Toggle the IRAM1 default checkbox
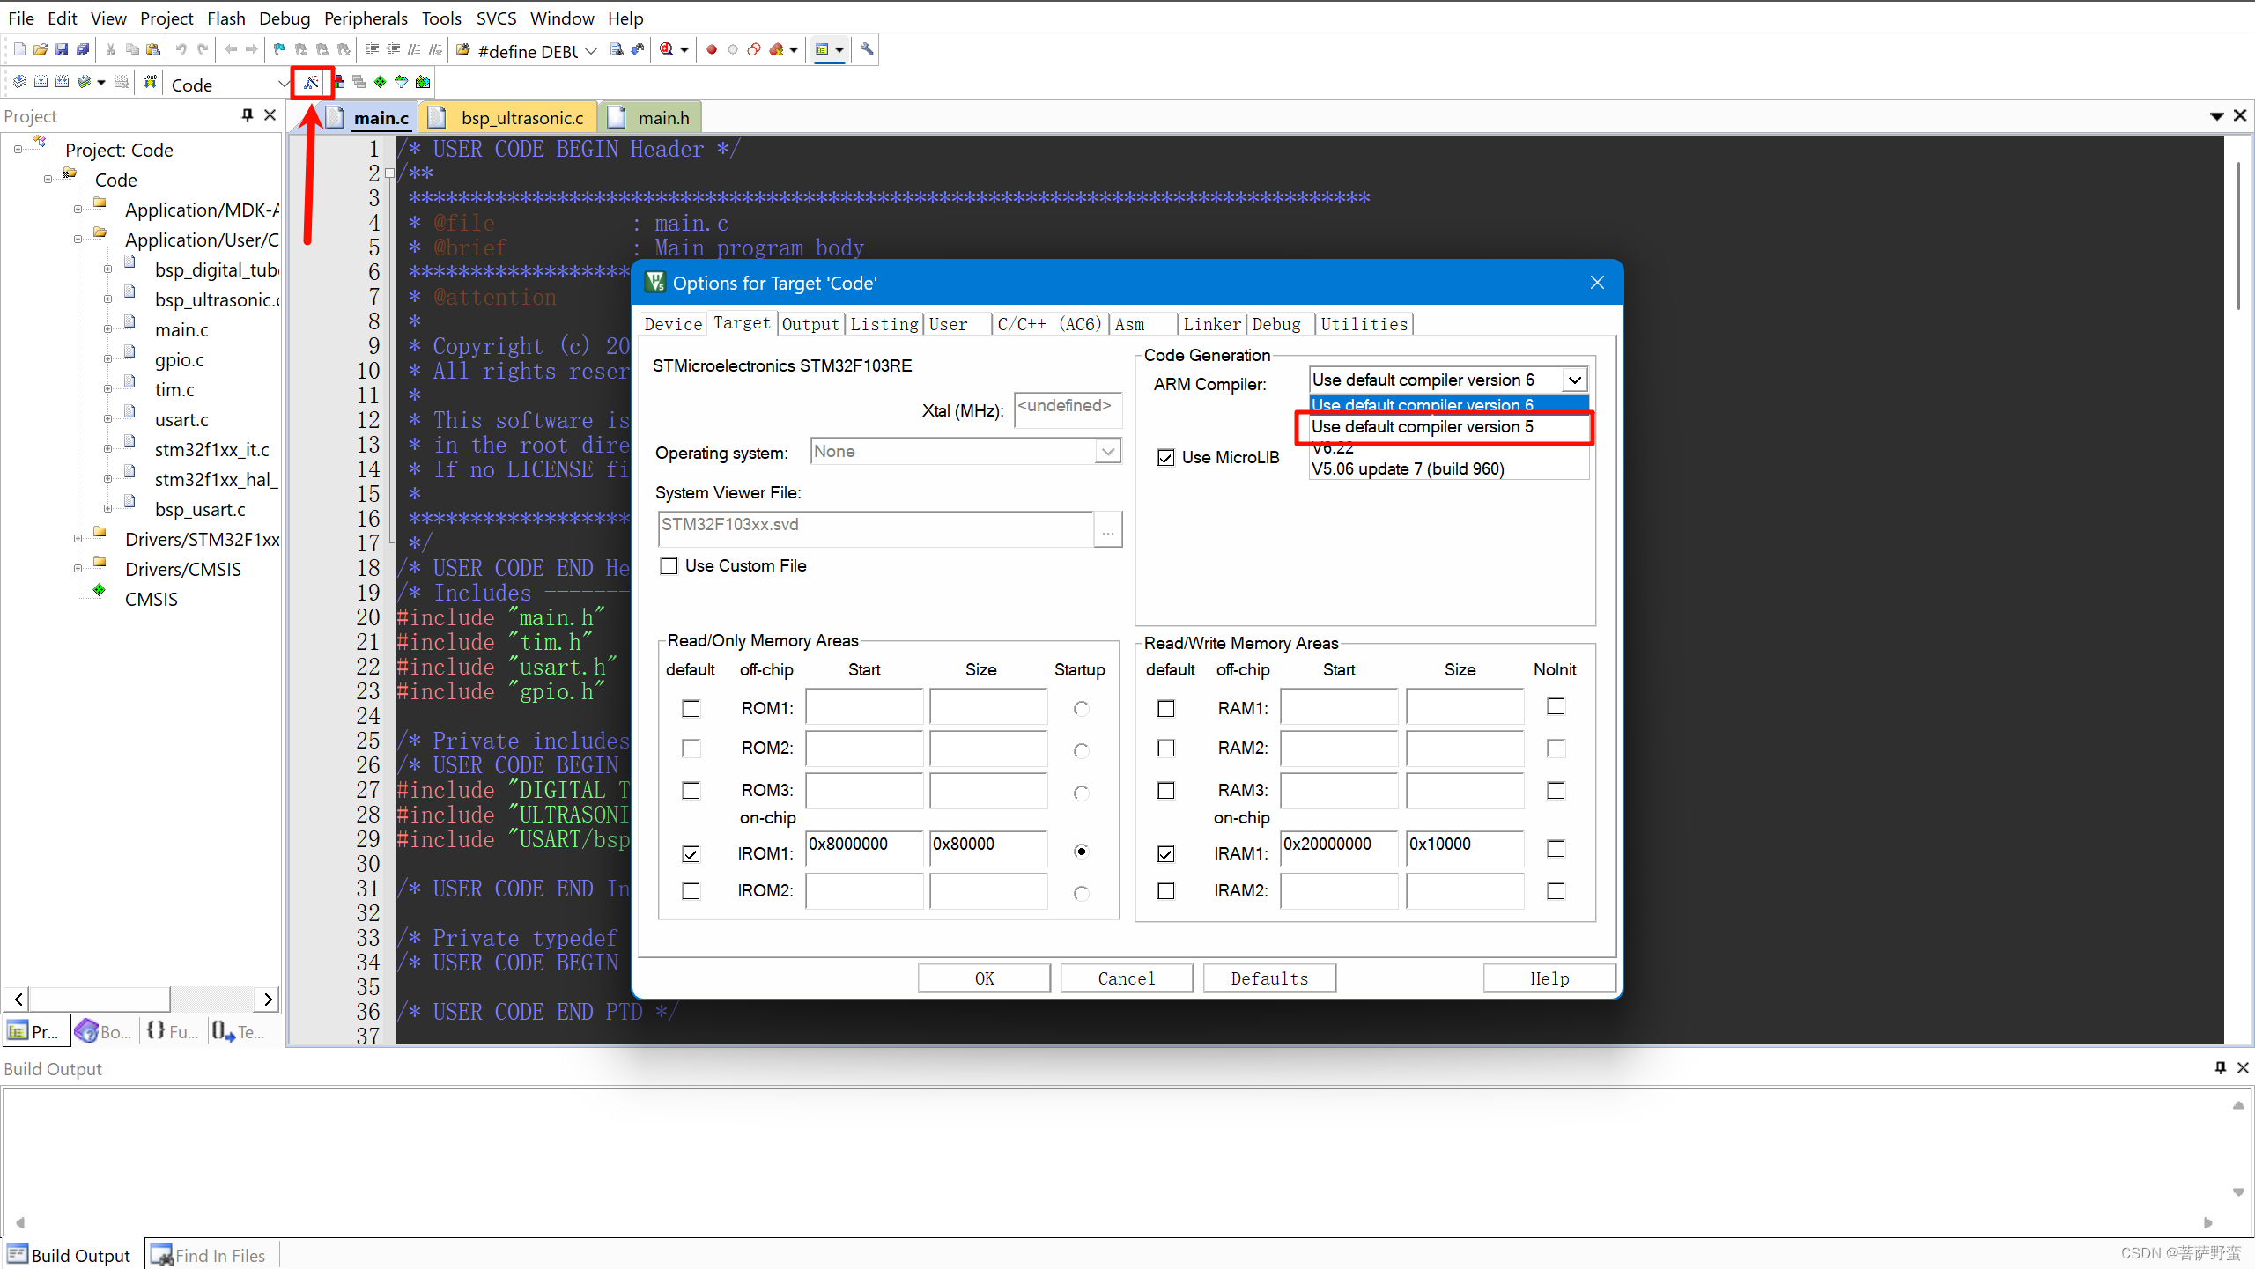This screenshot has width=2255, height=1269. point(1165,853)
